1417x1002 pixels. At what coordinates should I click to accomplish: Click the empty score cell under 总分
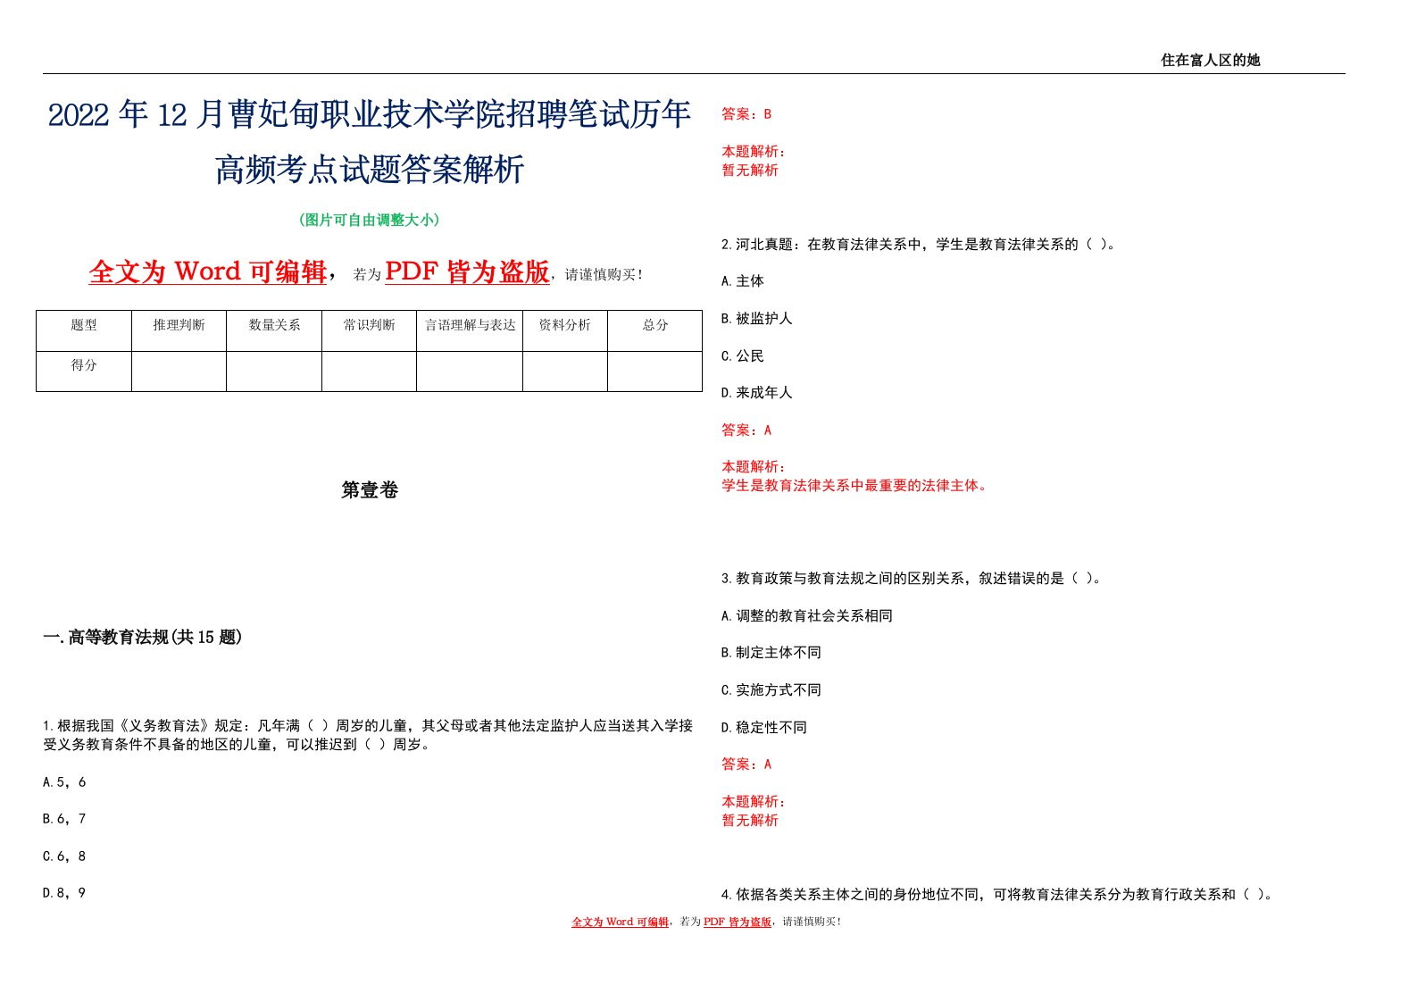(655, 372)
